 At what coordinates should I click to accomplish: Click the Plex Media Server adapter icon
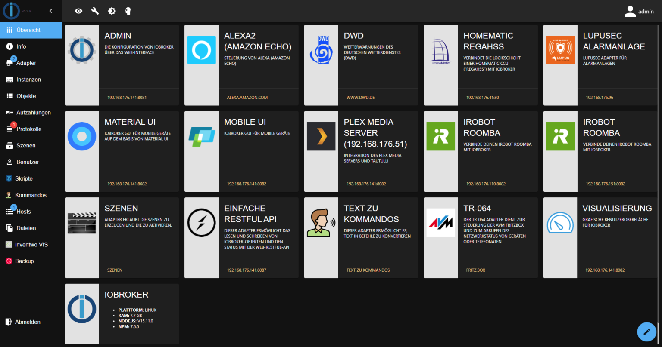click(x=321, y=137)
